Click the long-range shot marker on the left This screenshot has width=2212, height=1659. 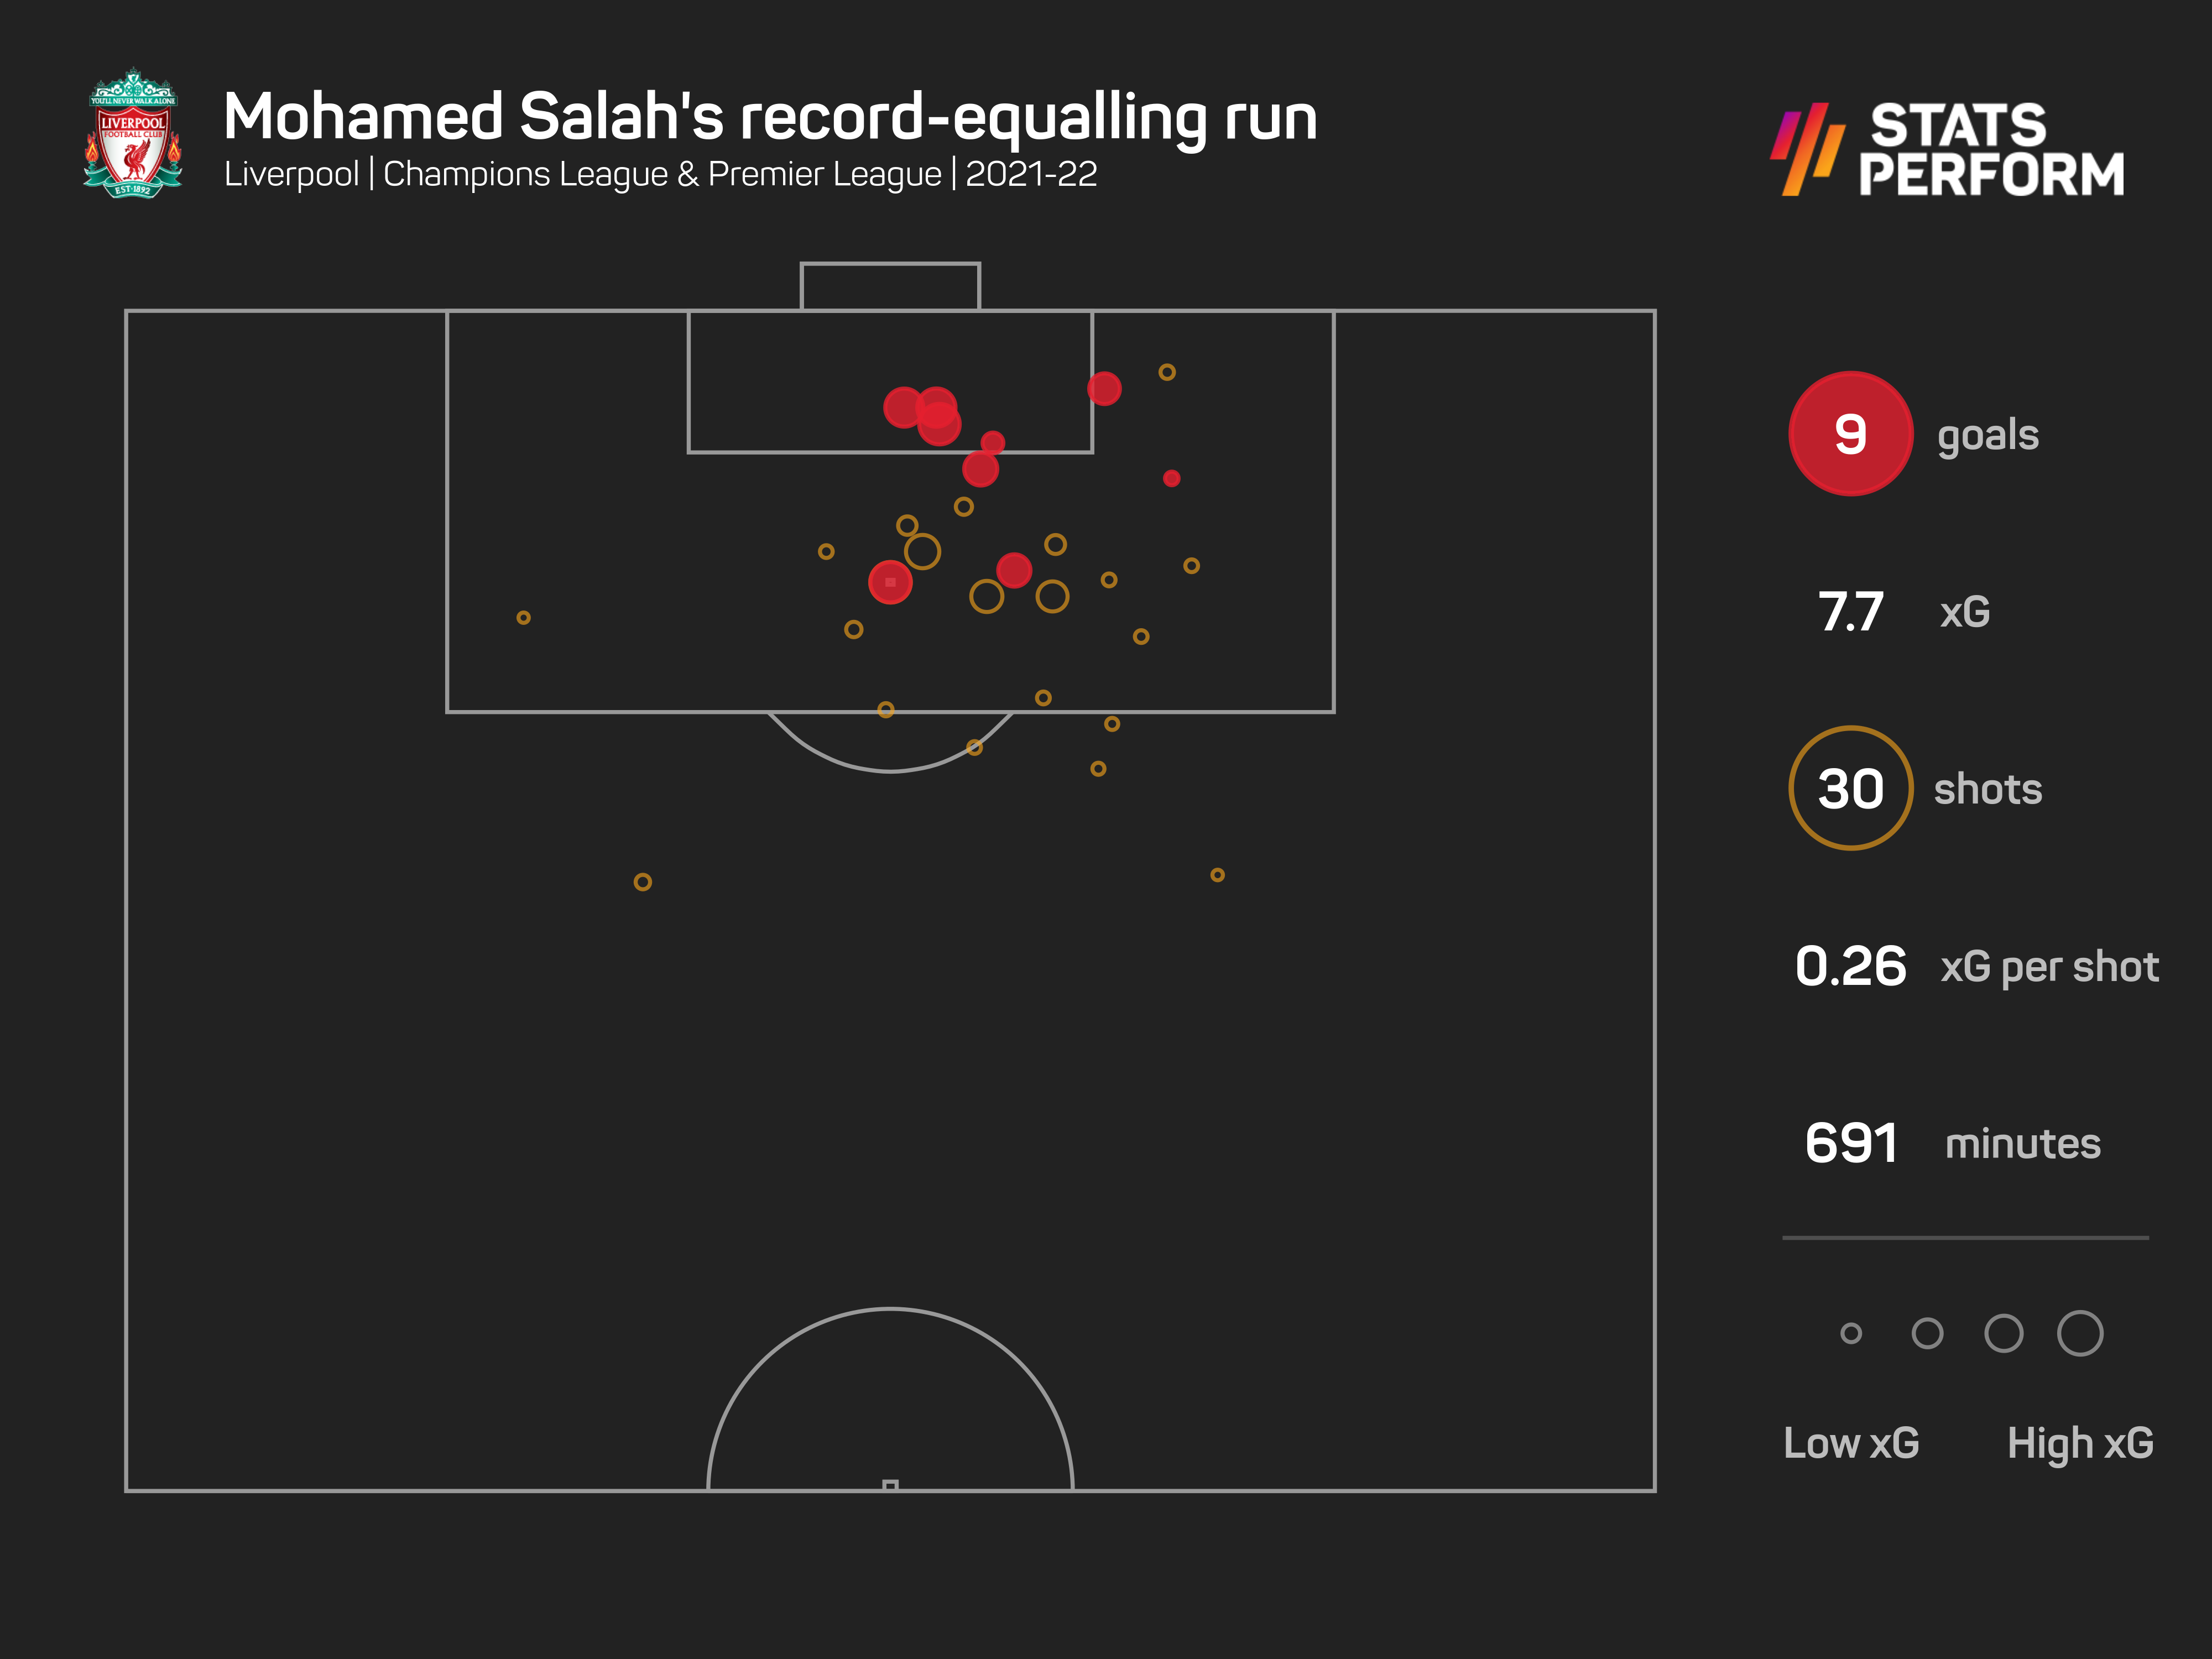[x=643, y=882]
